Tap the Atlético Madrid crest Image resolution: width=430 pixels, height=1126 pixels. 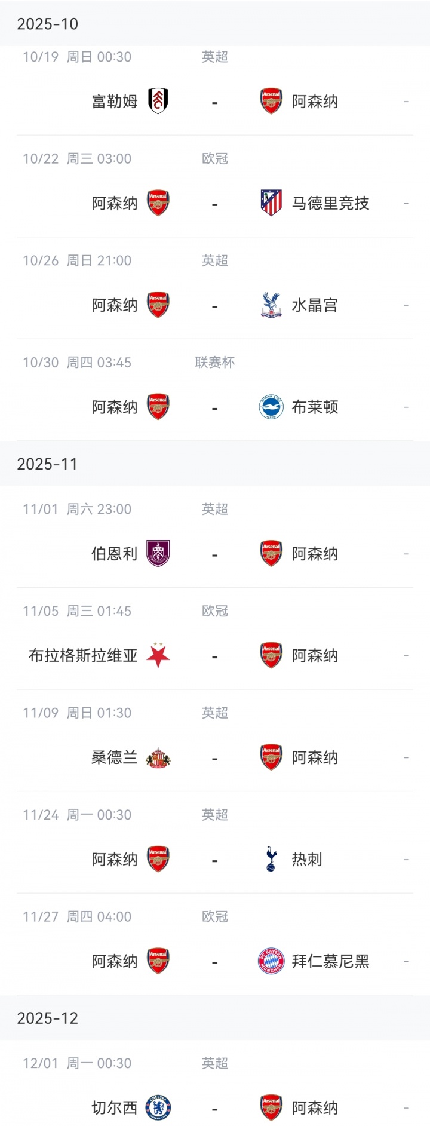click(271, 203)
